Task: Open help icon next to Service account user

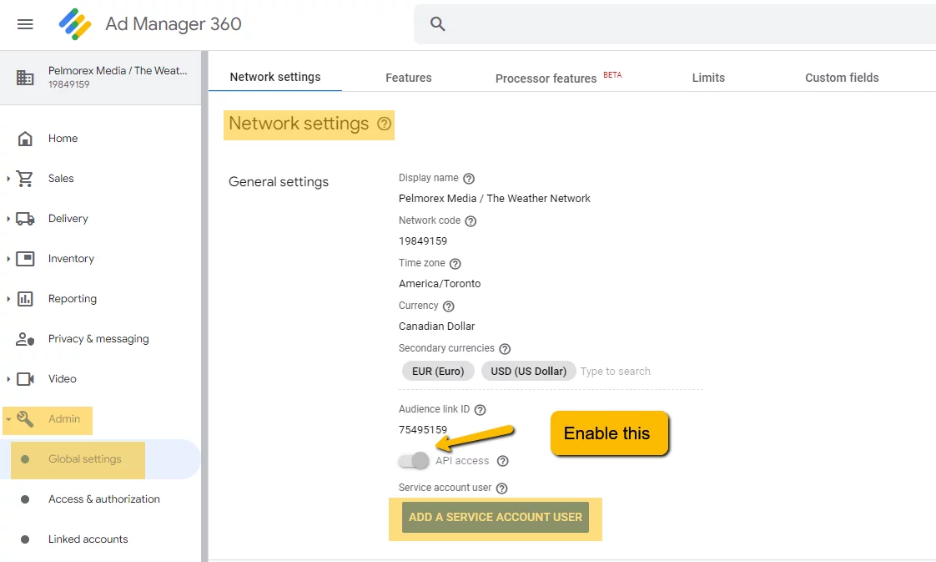Action: click(x=501, y=489)
